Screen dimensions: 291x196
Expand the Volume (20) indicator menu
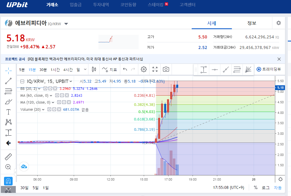pyautogui.click(x=43, y=110)
